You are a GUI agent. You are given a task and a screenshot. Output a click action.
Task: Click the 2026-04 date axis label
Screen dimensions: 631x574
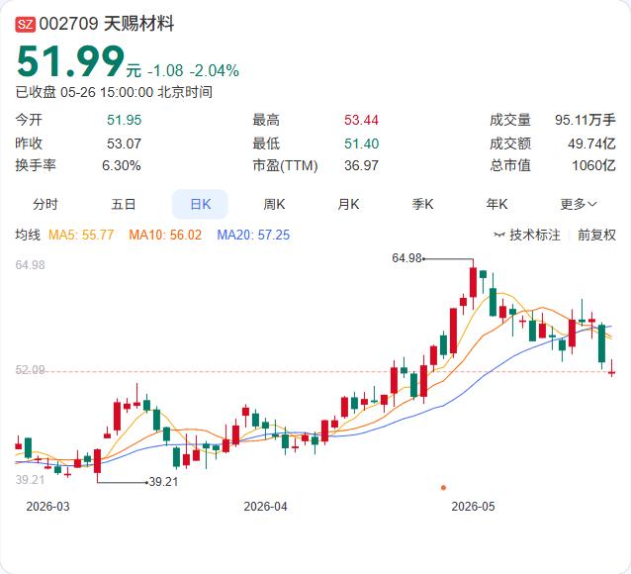266,507
